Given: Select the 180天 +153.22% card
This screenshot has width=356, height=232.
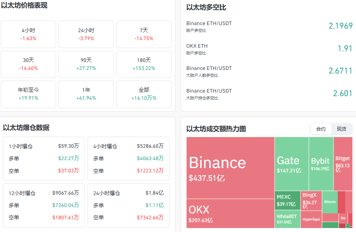Looking at the screenshot, I should point(144,64).
